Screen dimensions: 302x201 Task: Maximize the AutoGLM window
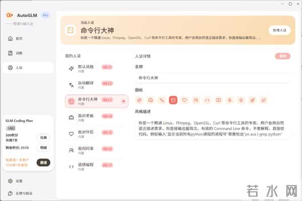290,4
